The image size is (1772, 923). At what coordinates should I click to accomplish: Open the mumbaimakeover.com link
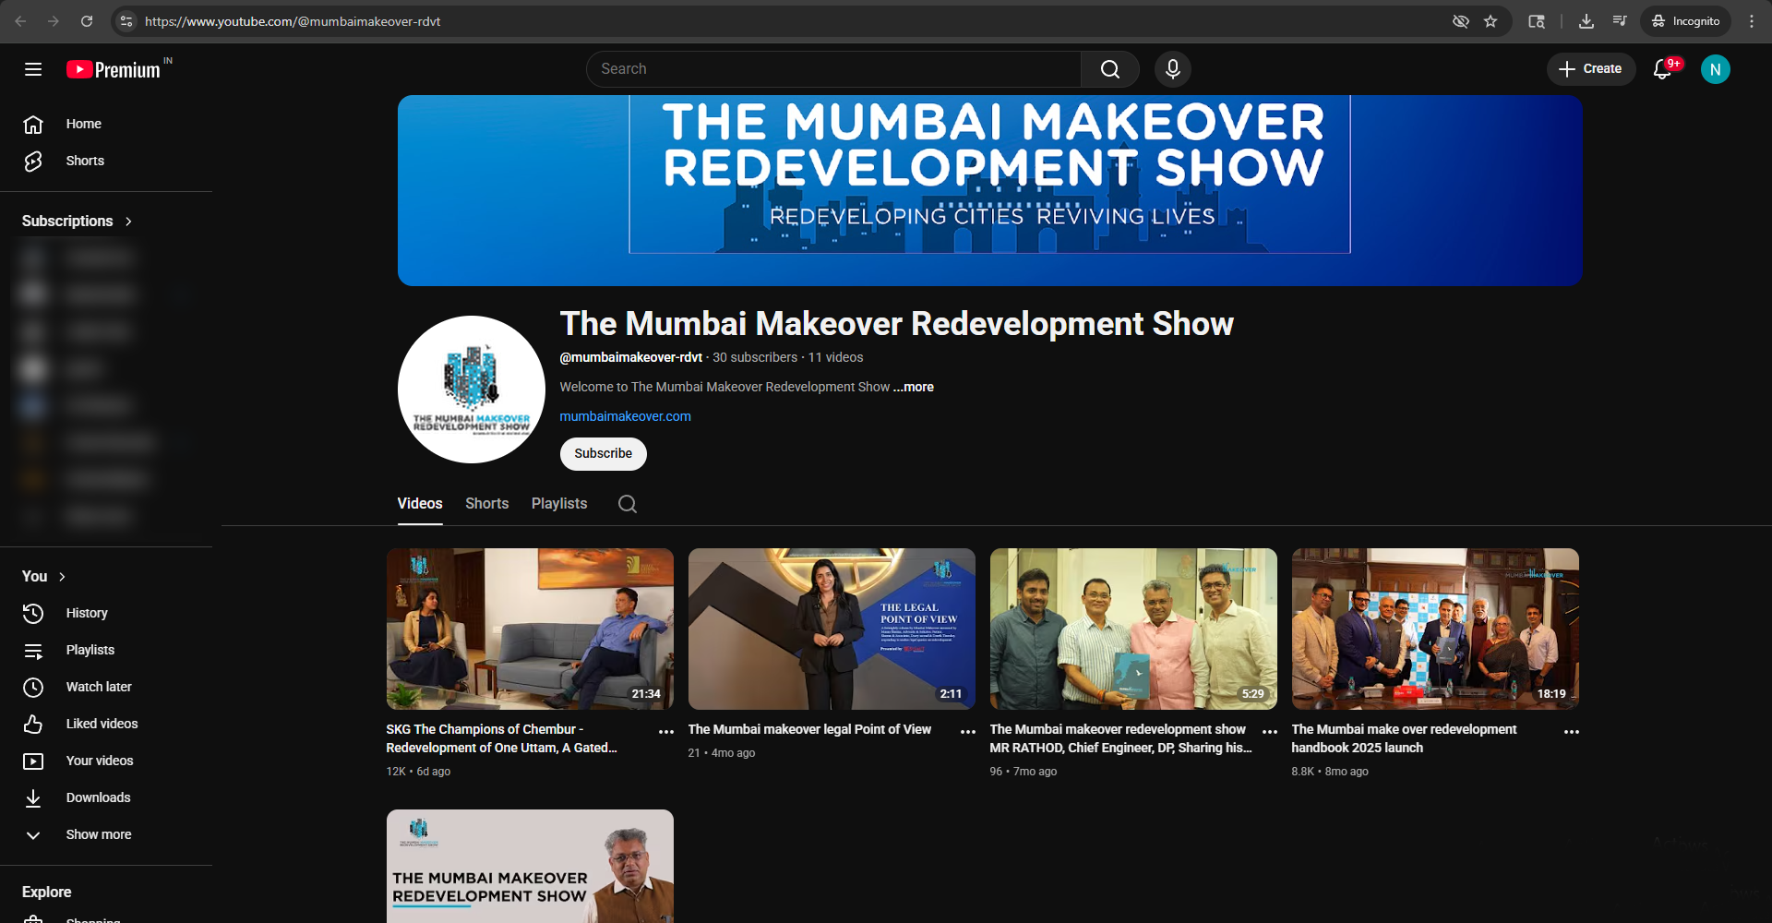point(625,417)
